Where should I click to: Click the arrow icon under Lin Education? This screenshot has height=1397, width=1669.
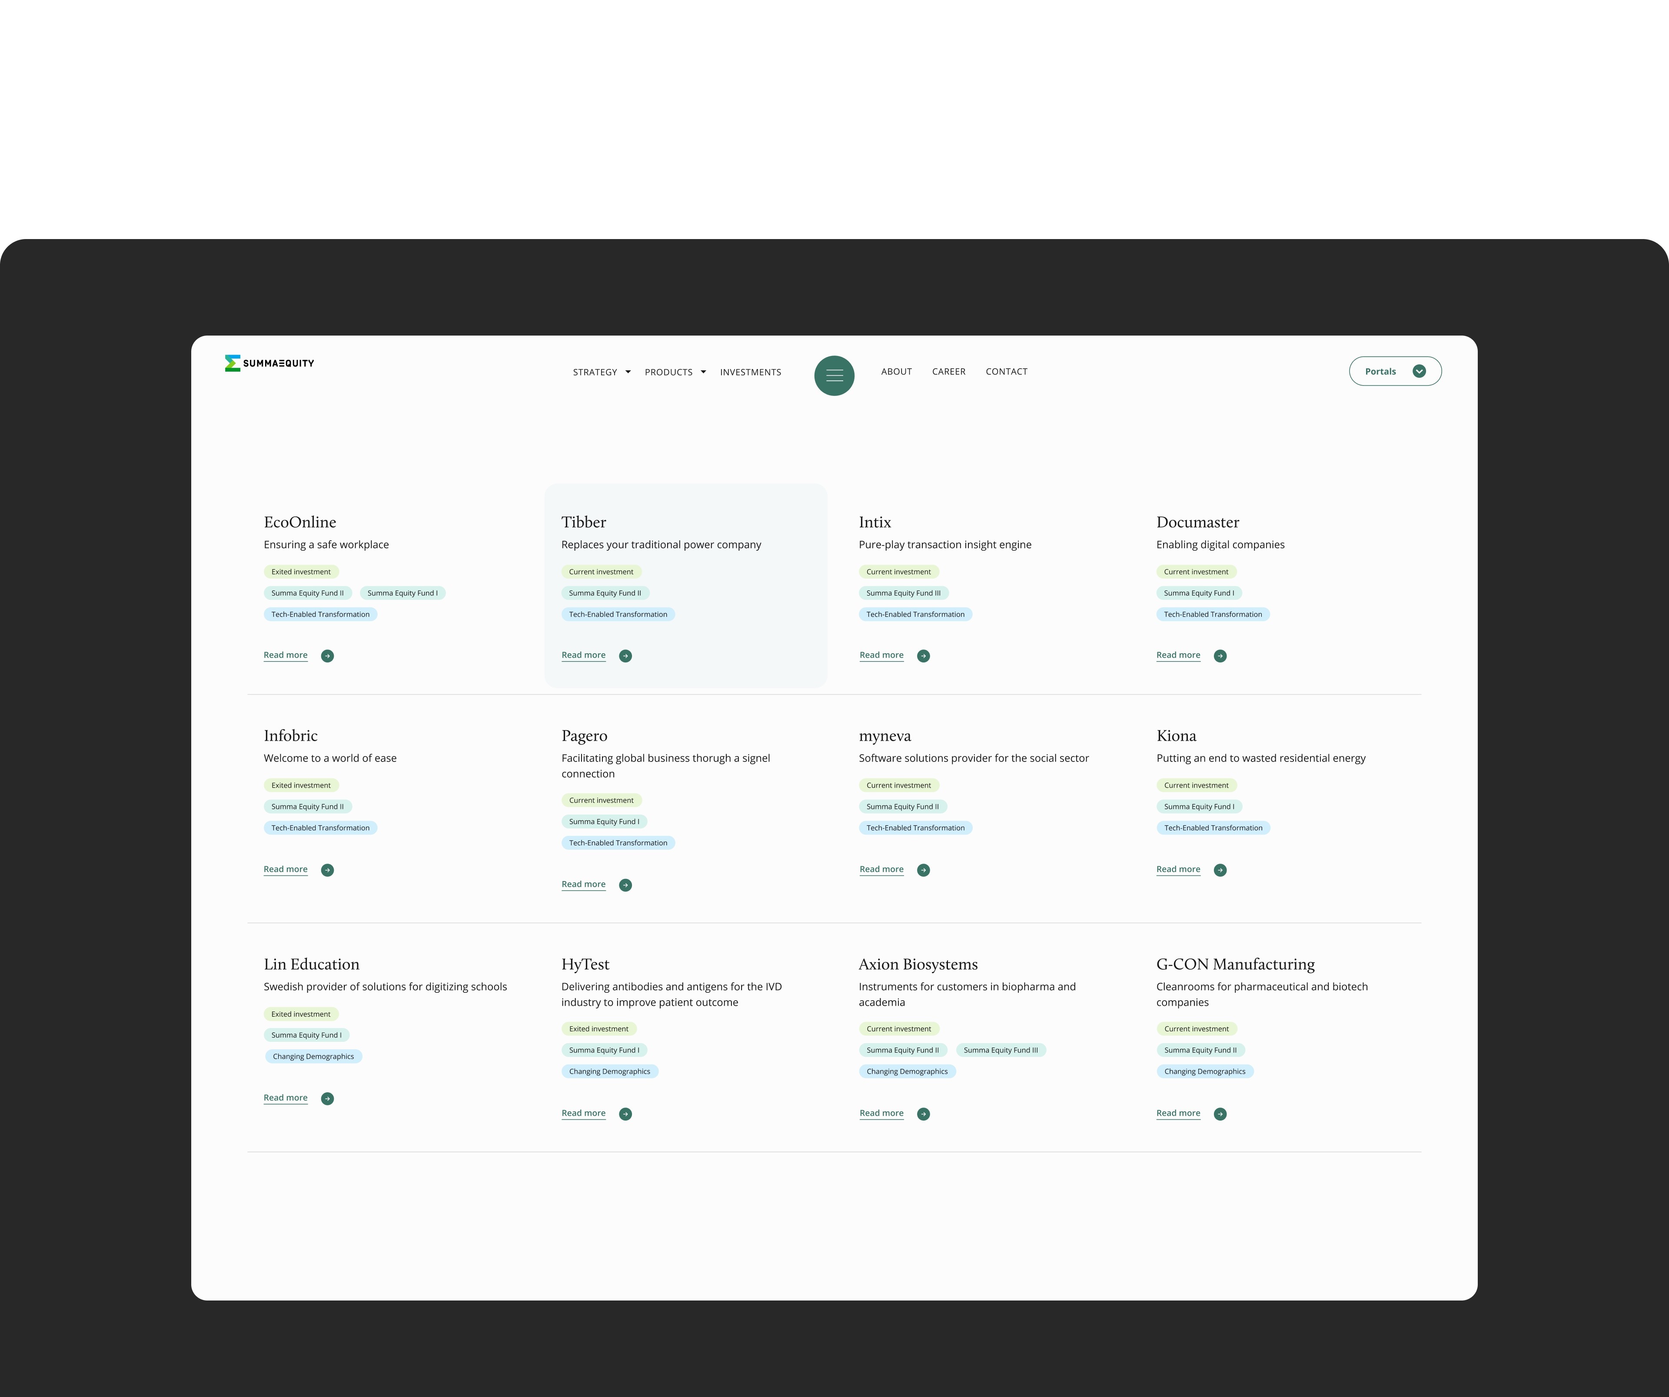tap(327, 1099)
